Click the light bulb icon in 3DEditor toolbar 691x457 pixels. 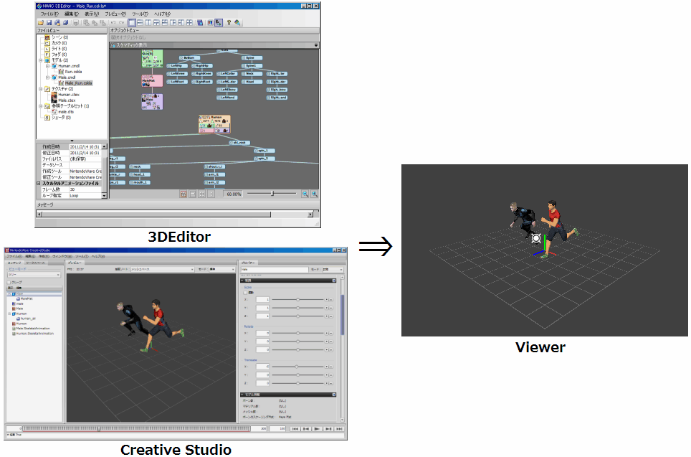[229, 23]
